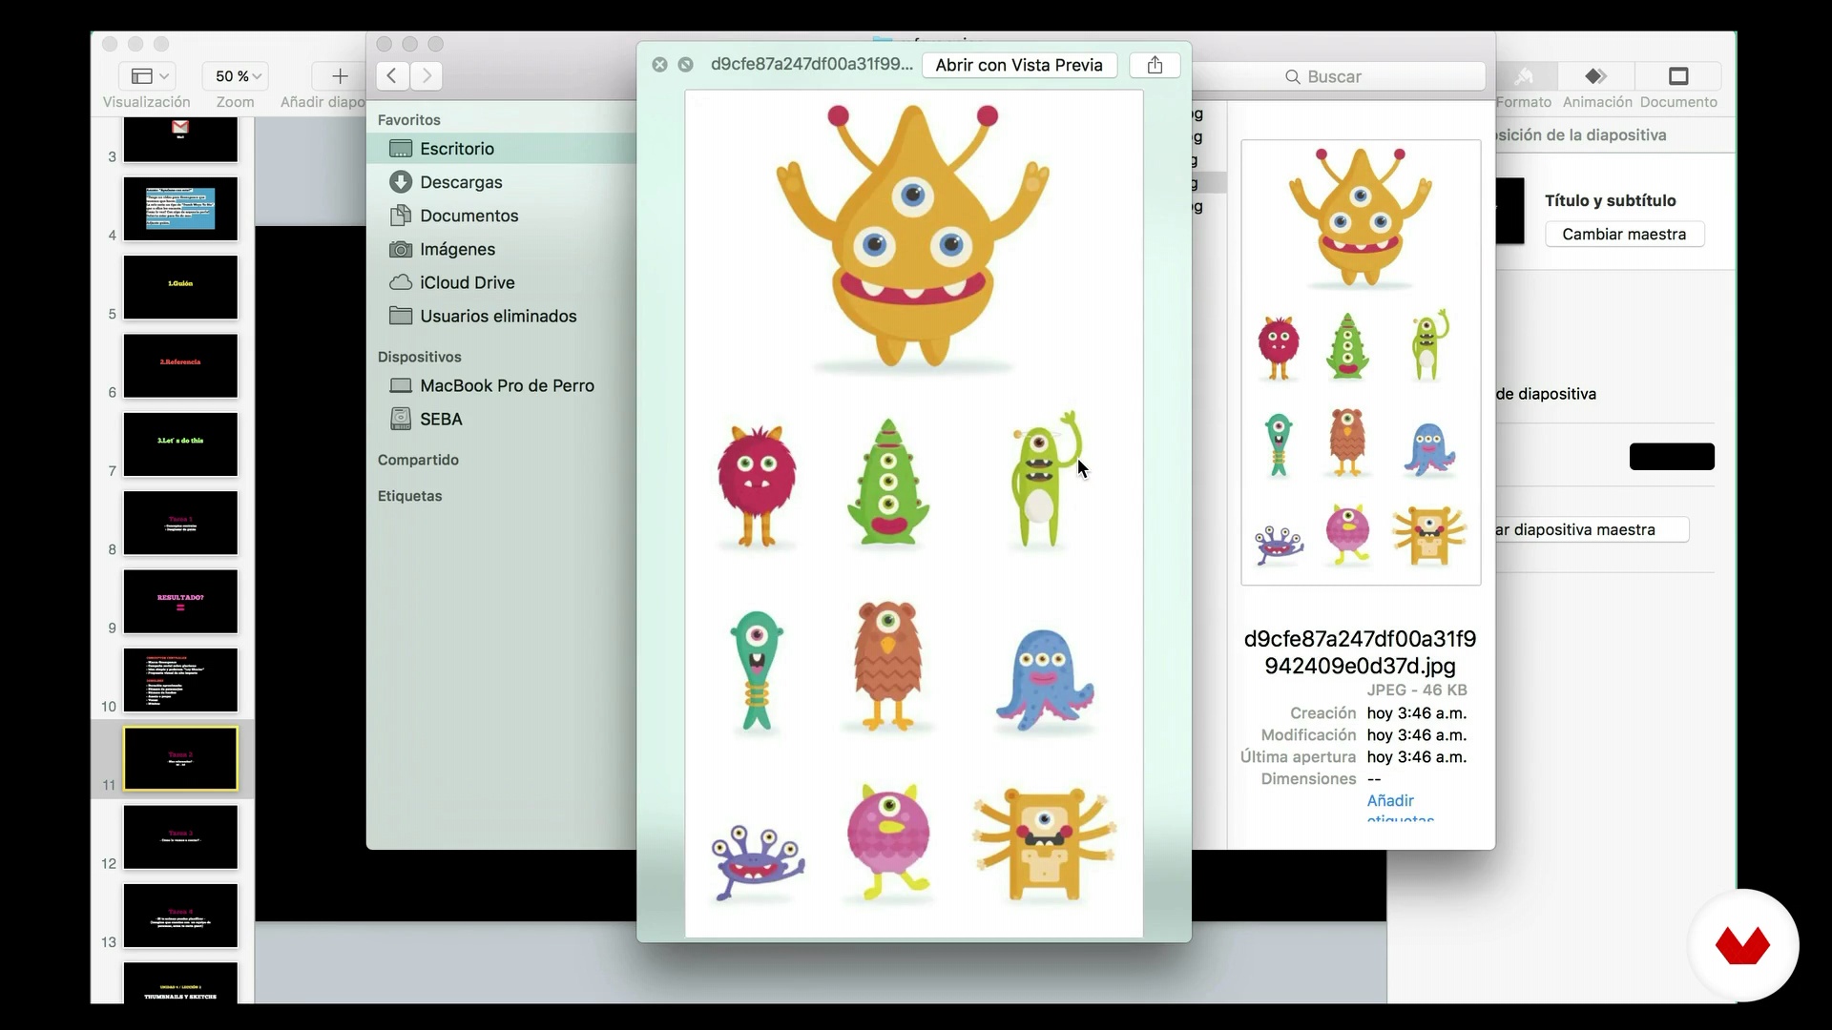
Task: Click the monsters preview thumbnail in Finder
Action: 1361,362
